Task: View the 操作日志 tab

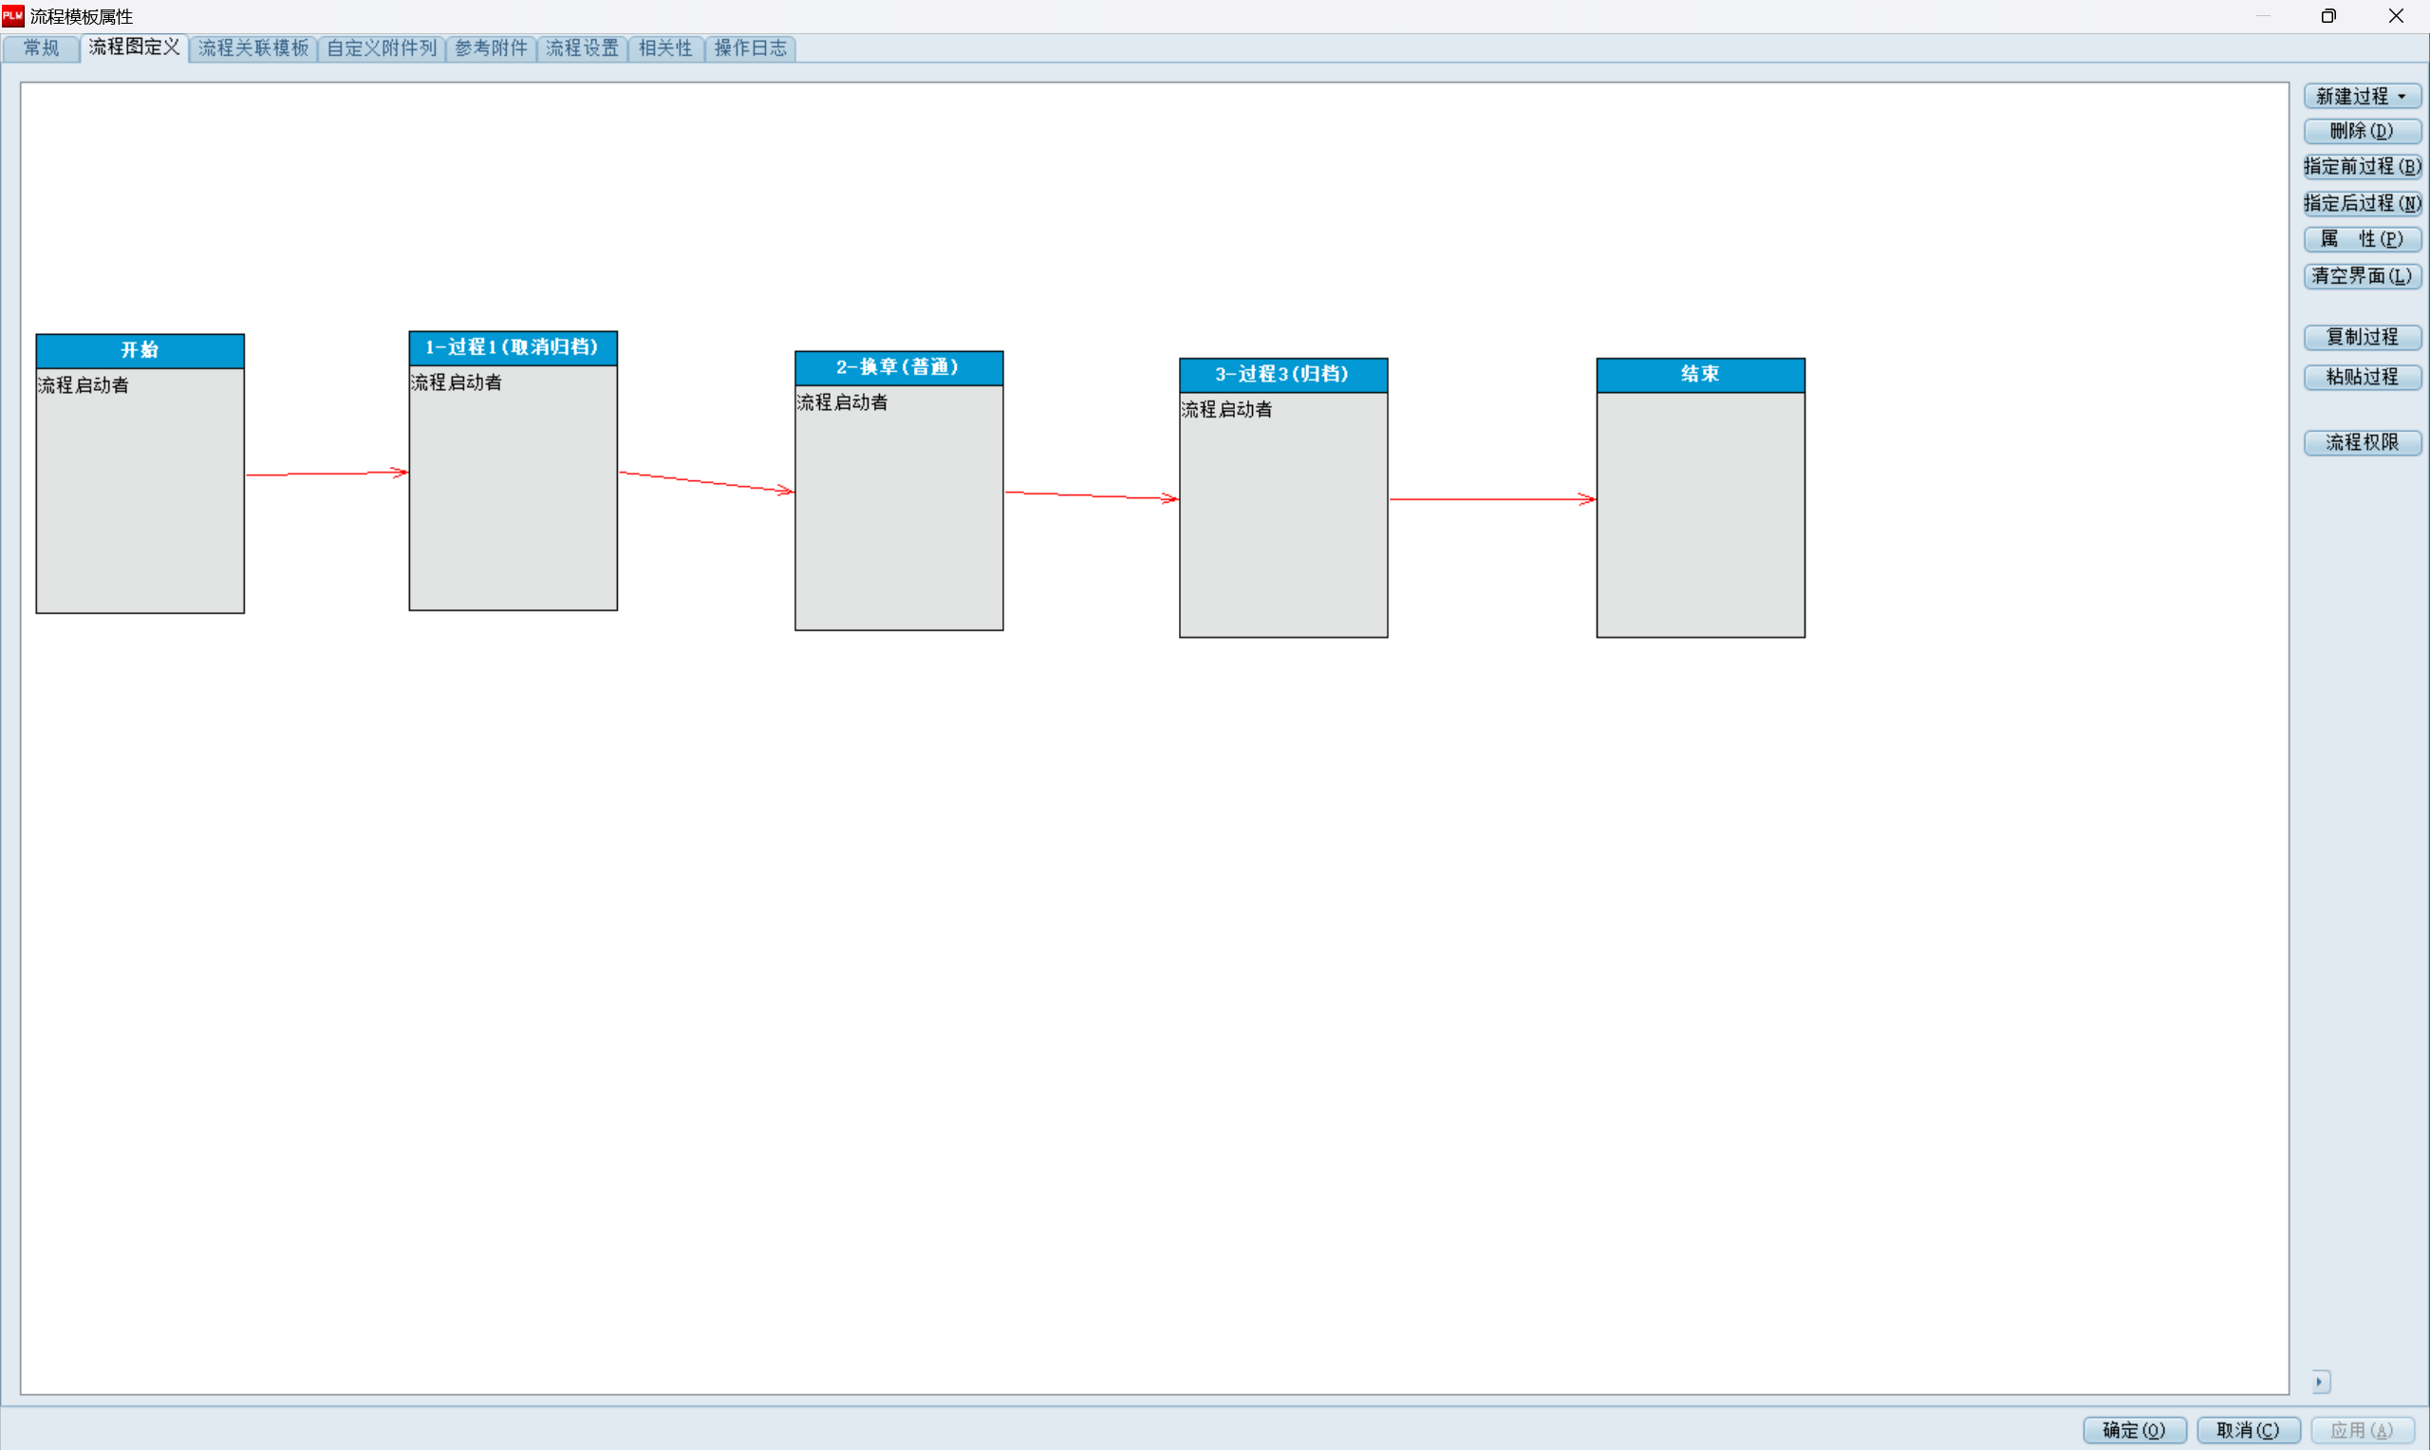Action: coord(751,47)
